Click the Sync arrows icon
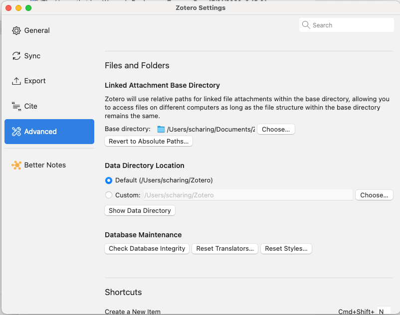 (16, 56)
